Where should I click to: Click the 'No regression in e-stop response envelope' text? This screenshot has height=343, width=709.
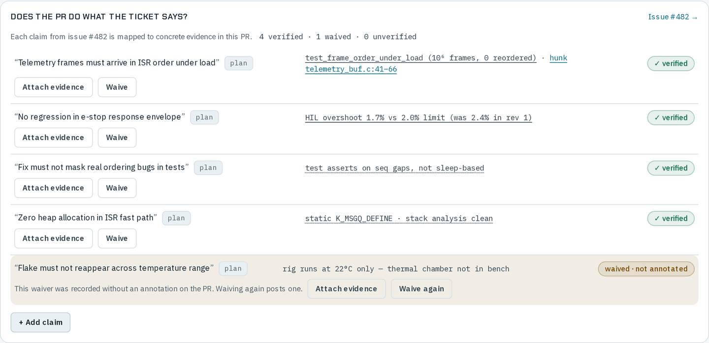(x=99, y=117)
